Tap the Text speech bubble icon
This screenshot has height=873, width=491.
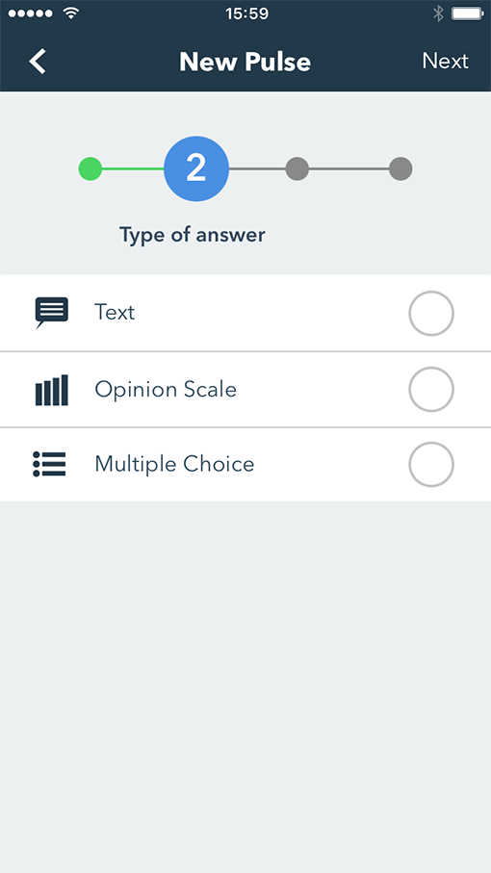tap(52, 313)
